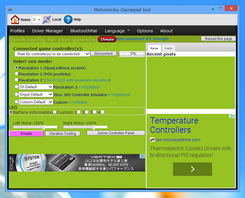Switch to the News tab
Viewport: 245px width, 198px height.
(154, 48)
